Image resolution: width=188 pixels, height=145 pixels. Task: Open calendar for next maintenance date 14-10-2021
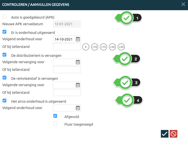coord(78,39)
